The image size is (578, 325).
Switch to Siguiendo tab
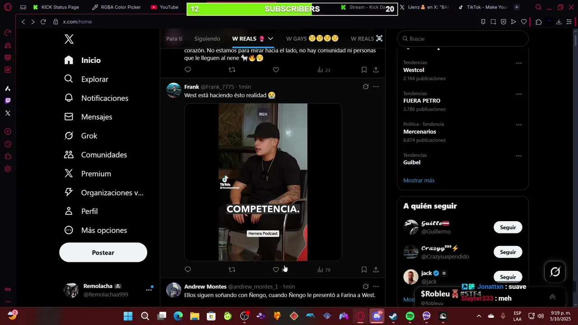tap(207, 39)
